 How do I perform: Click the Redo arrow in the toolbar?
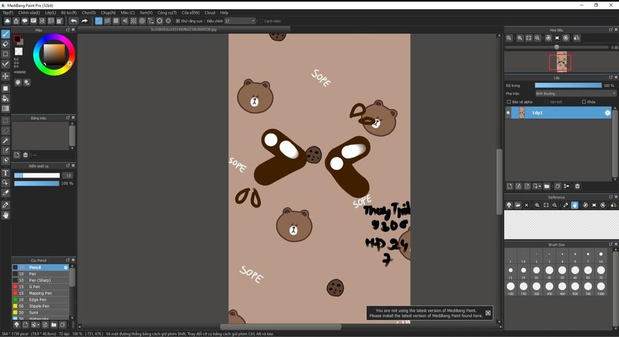point(84,21)
